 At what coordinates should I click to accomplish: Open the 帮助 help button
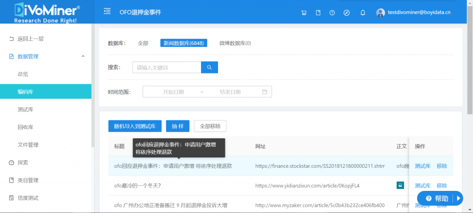440,198
